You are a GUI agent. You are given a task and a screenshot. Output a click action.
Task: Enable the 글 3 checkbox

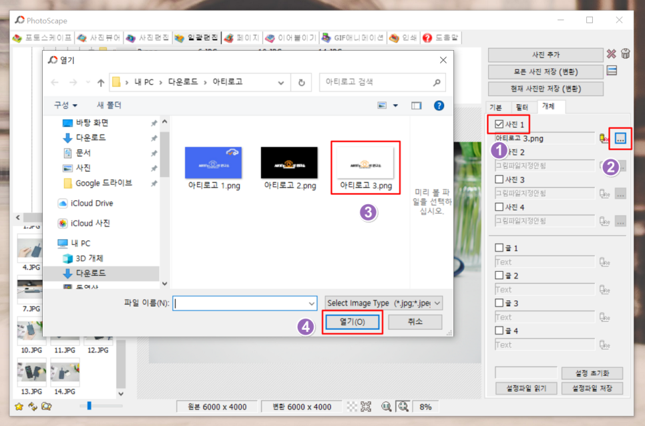(499, 302)
